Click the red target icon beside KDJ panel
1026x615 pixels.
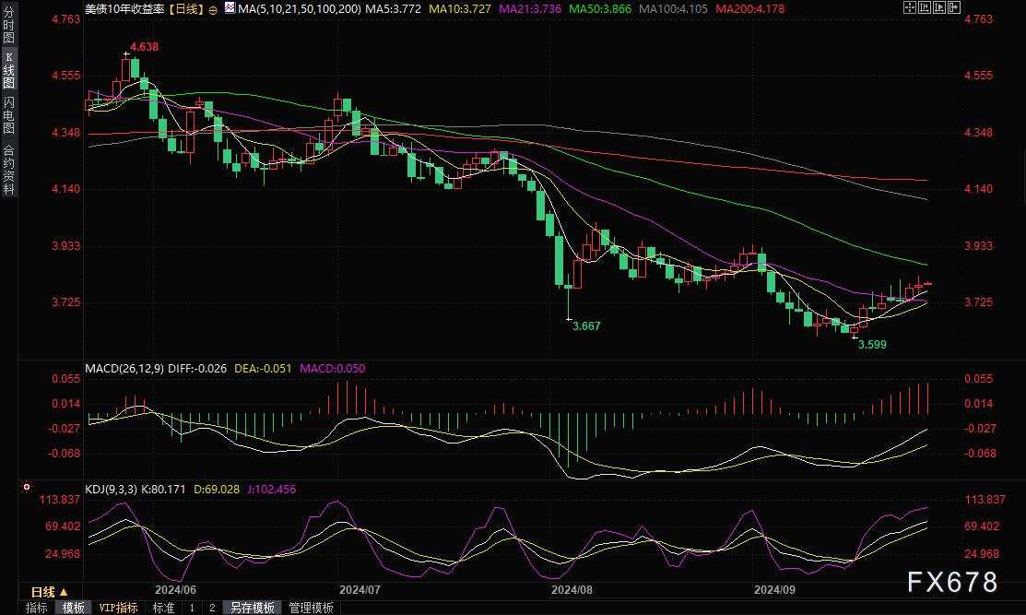26,488
